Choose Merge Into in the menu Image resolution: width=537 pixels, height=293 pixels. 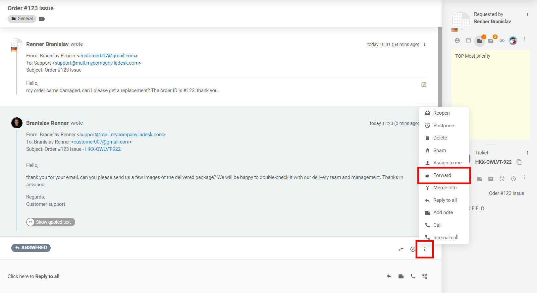(445, 188)
